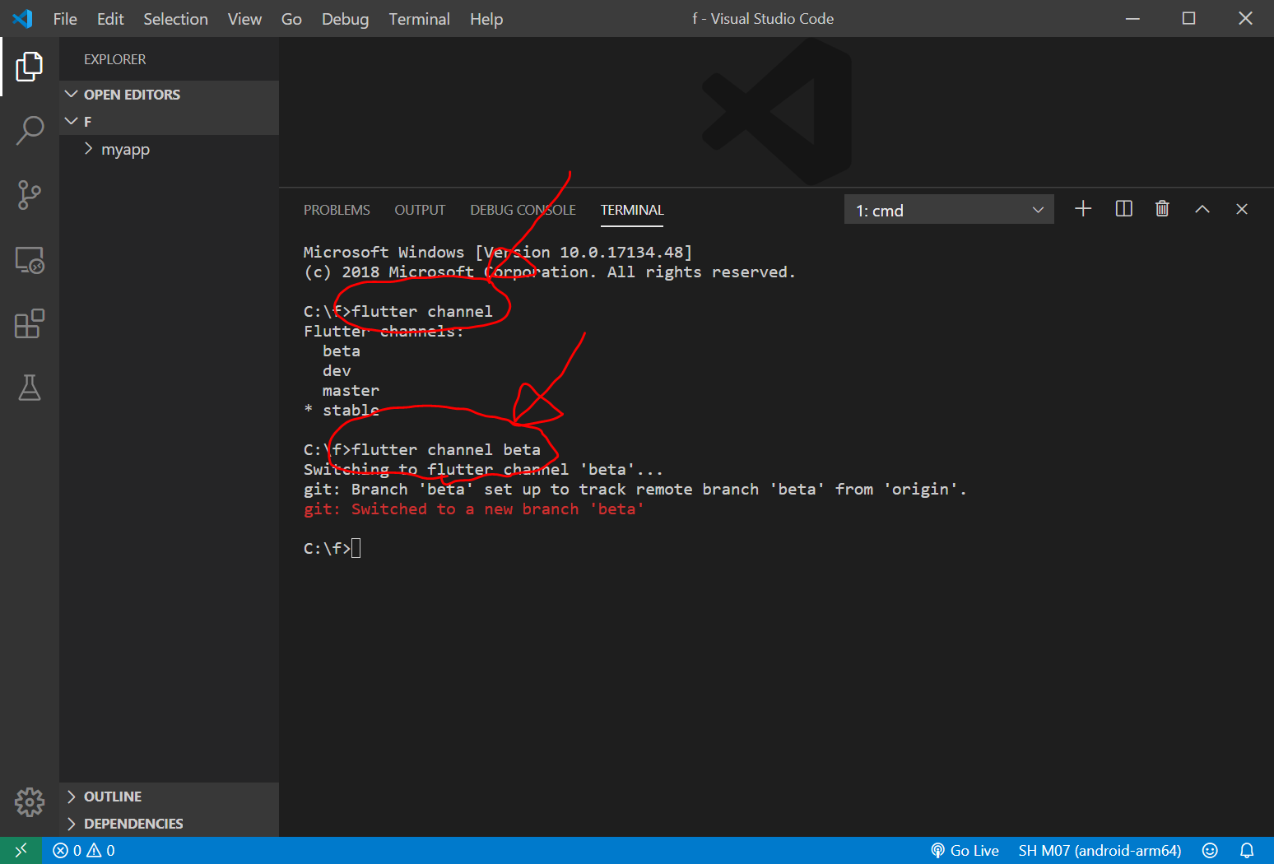Click the '* stable' channel line
This screenshot has width=1274, height=864.
(342, 411)
